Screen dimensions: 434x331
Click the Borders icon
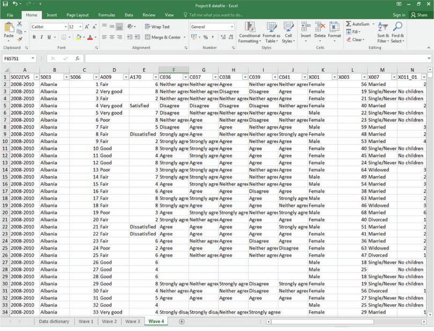[x=64, y=37]
